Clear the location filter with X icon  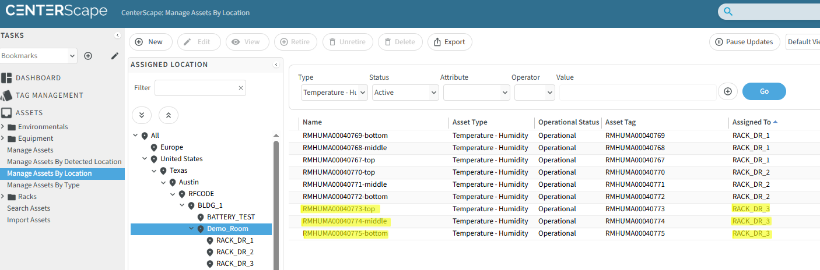coord(240,88)
